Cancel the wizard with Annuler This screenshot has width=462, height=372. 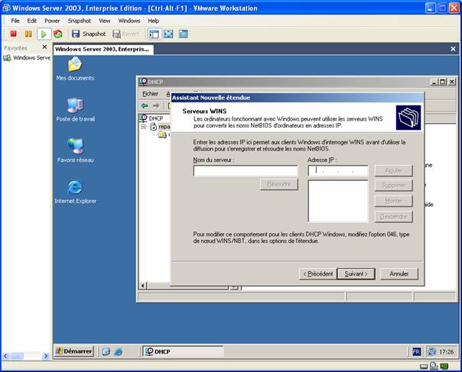tap(399, 273)
